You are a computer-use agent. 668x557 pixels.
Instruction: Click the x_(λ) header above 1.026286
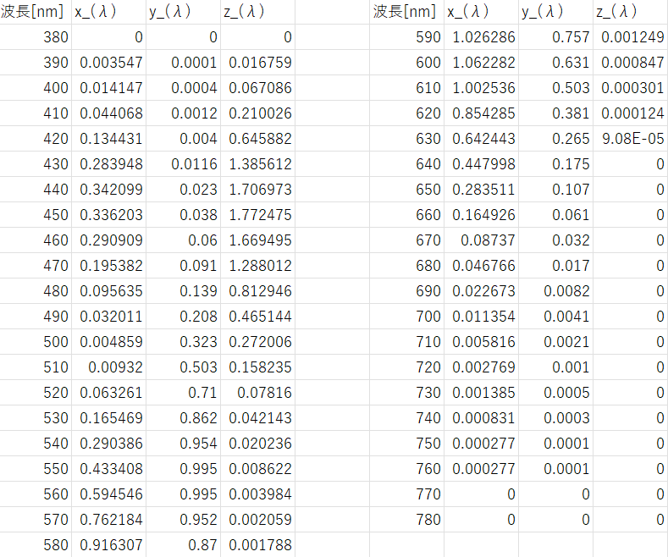(479, 12)
